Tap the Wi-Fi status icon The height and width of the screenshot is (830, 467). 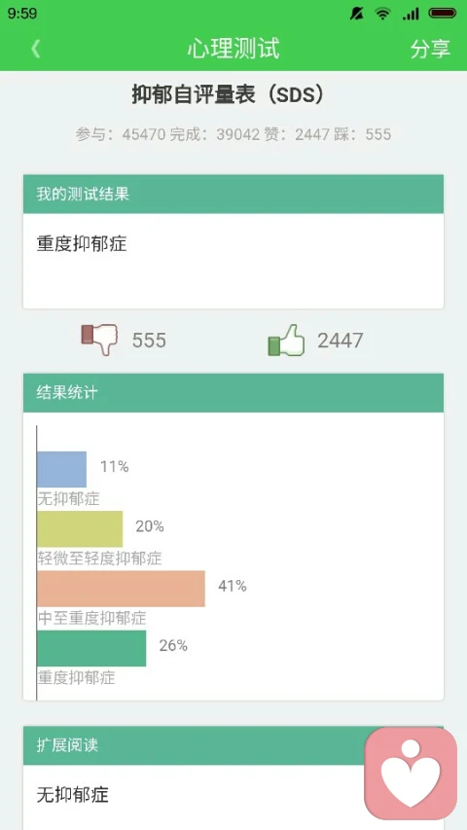pyautogui.click(x=381, y=14)
